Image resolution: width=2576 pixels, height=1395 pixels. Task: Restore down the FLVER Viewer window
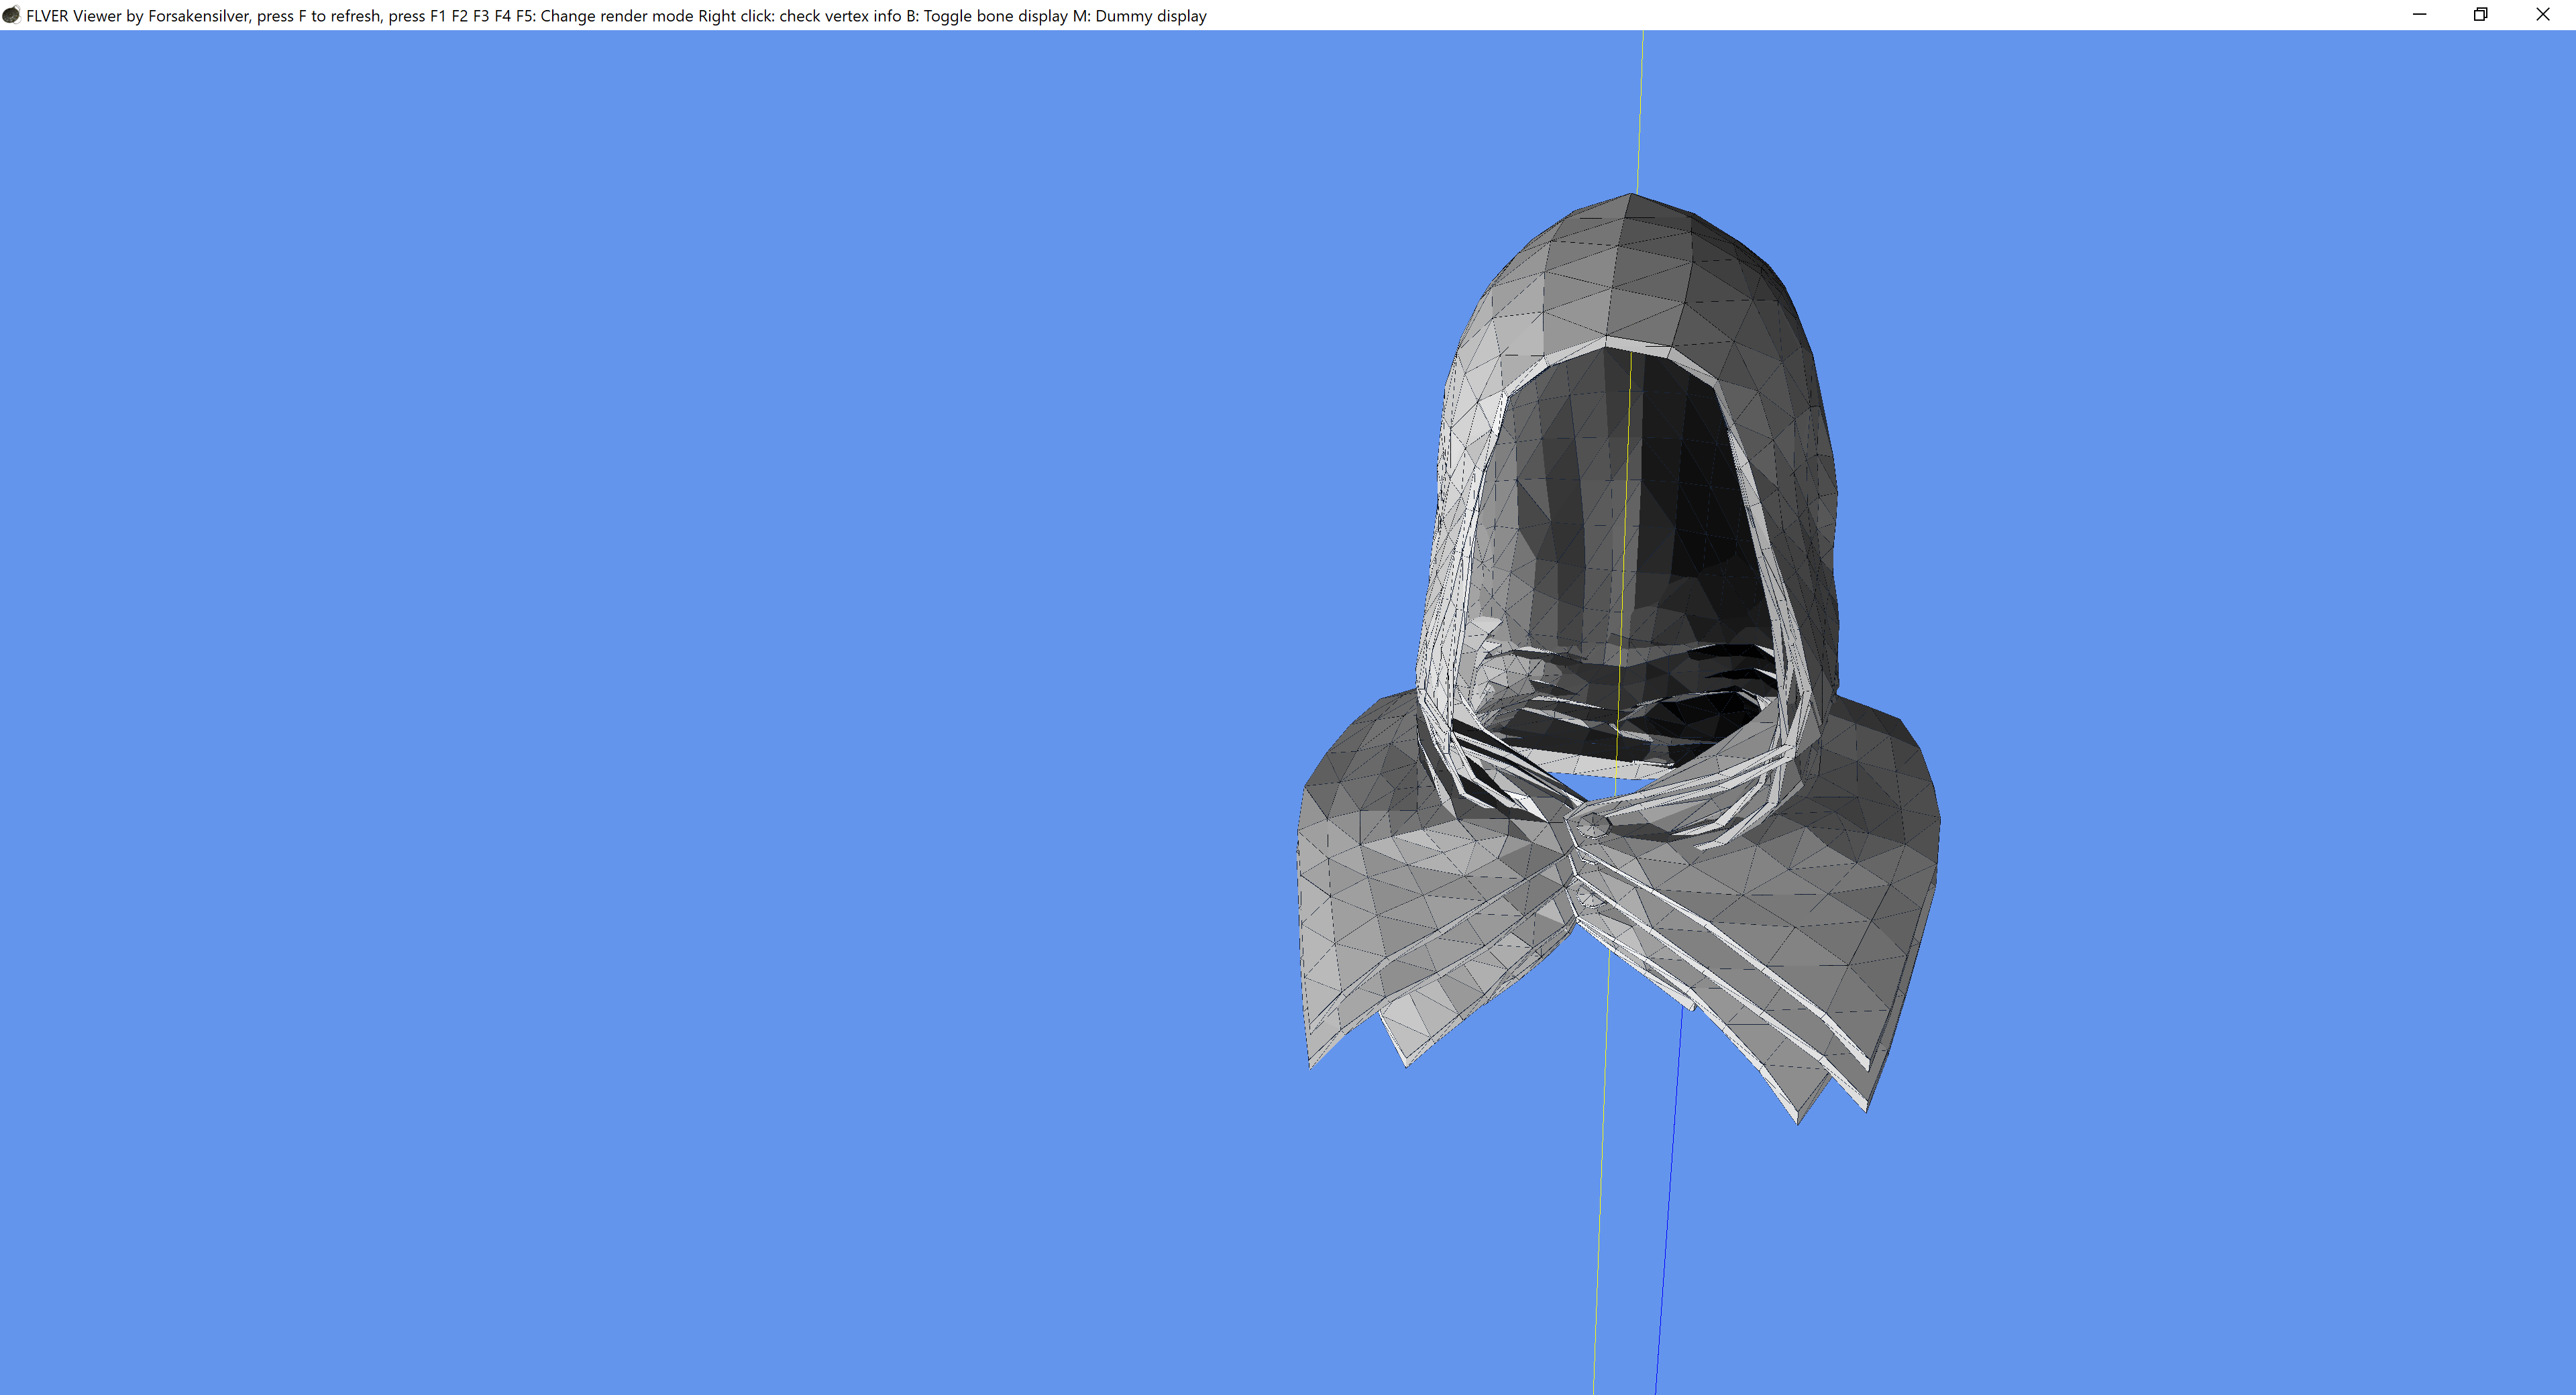coord(2480,15)
